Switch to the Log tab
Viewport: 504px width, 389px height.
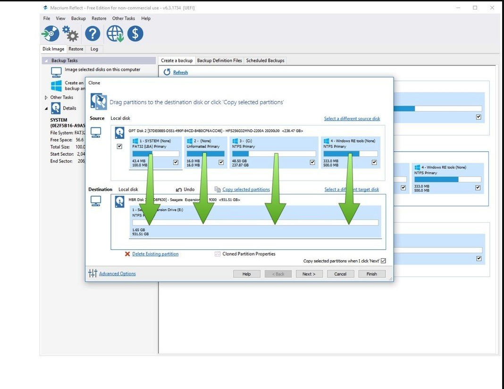[94, 49]
